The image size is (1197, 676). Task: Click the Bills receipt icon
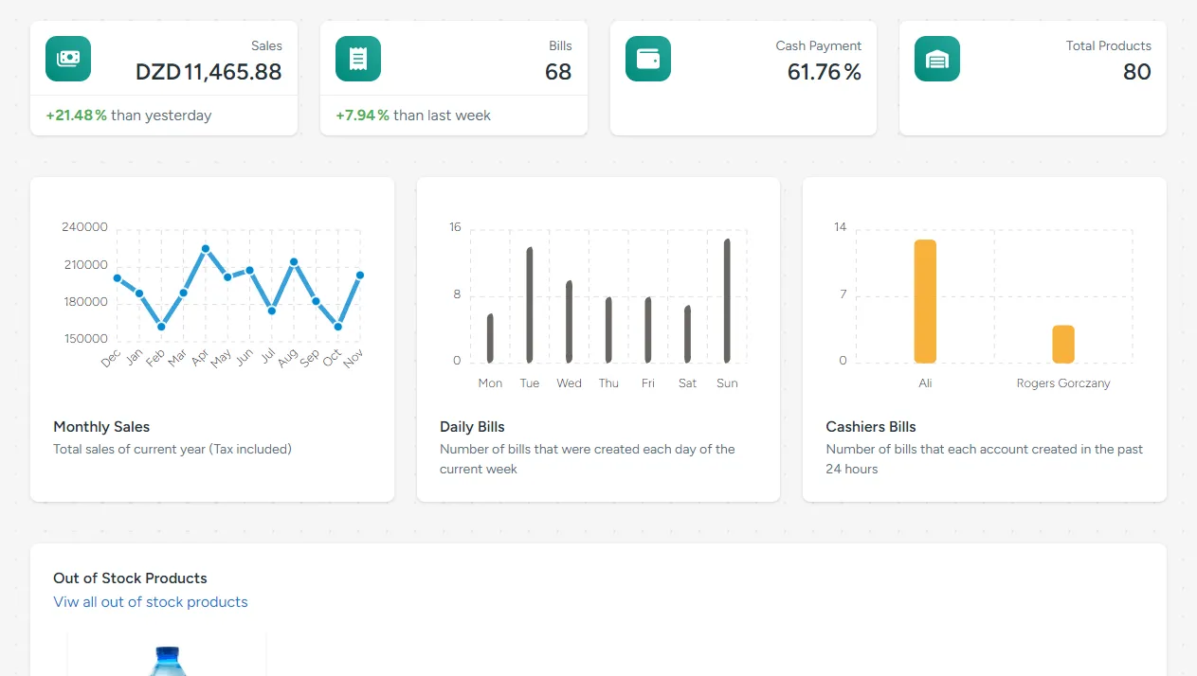(x=358, y=59)
